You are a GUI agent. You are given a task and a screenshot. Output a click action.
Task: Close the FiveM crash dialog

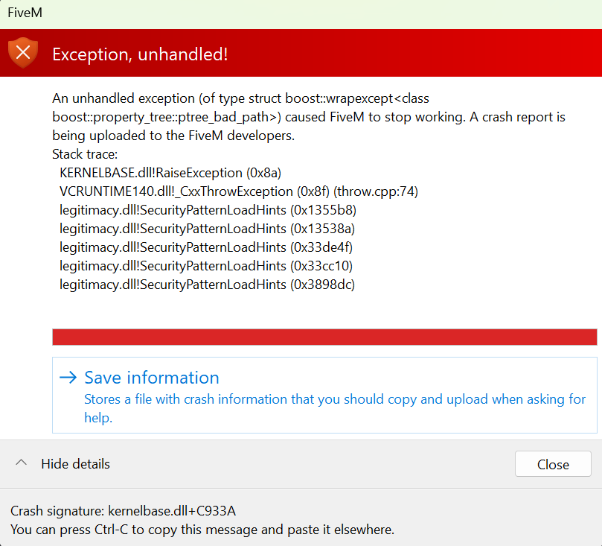click(553, 464)
